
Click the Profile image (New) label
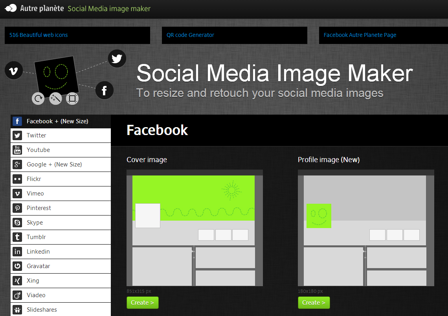coord(329,159)
